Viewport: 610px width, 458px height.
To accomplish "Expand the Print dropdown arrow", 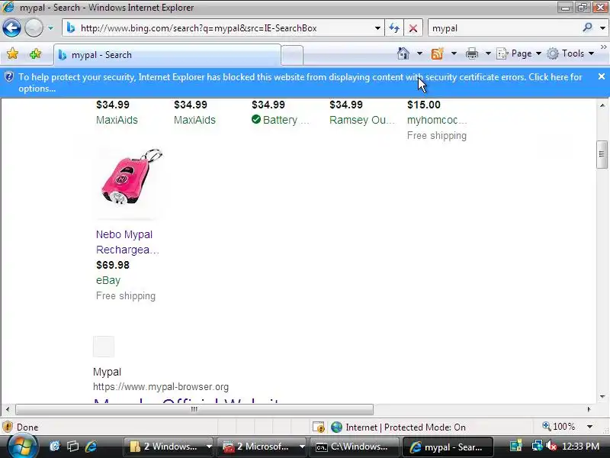I will 488,53.
